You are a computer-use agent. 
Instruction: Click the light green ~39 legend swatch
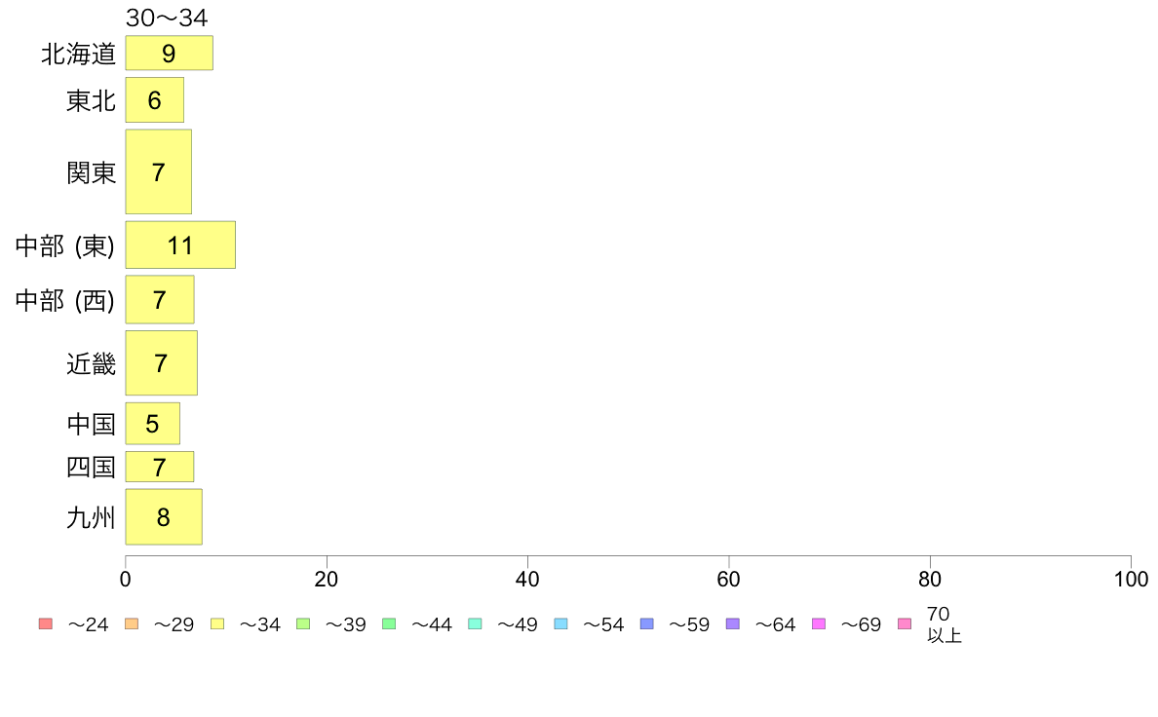(303, 623)
